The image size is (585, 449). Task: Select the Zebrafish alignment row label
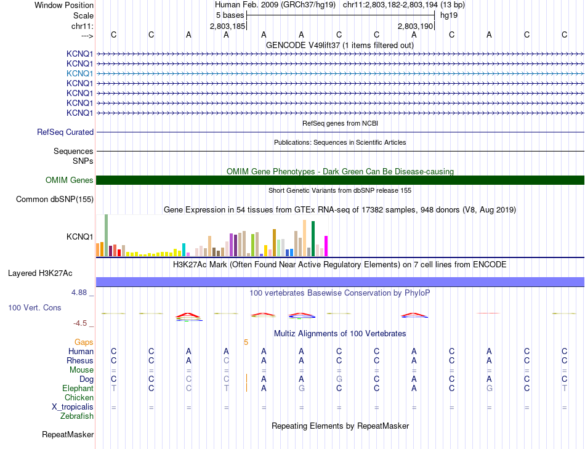[77, 416]
